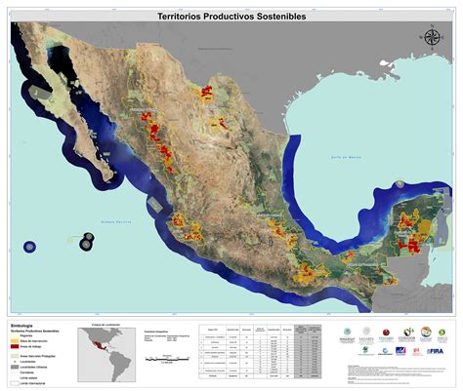Click the FIRA logo
Viewport: 463px width, 391px height.
tap(435, 351)
